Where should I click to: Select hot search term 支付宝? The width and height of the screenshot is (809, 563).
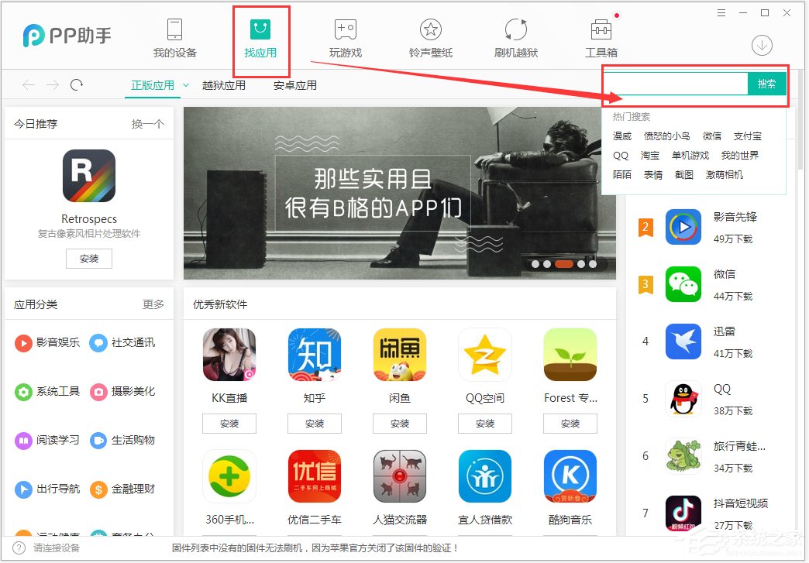tap(748, 136)
